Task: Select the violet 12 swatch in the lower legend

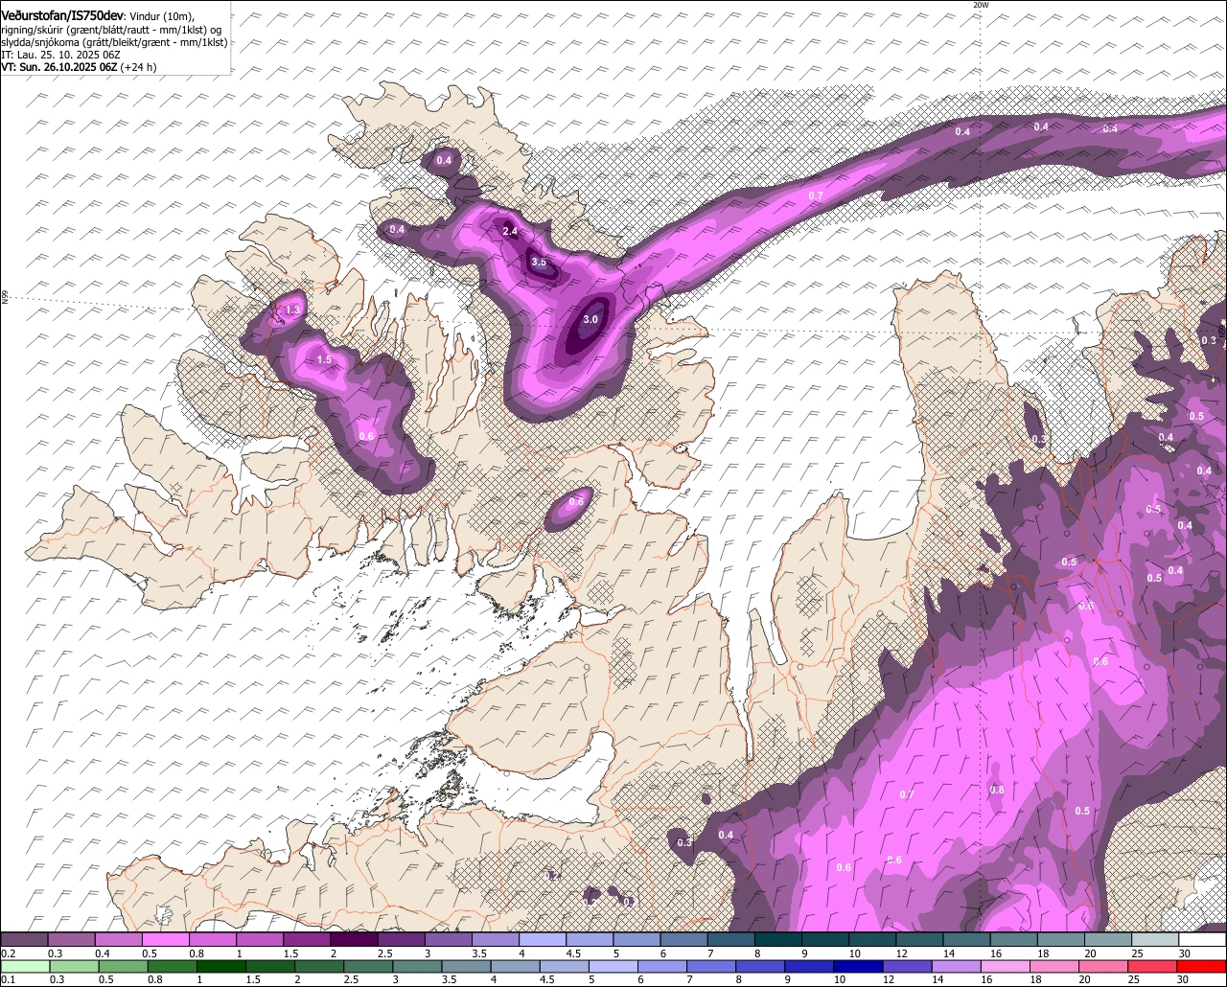Action: [908, 966]
